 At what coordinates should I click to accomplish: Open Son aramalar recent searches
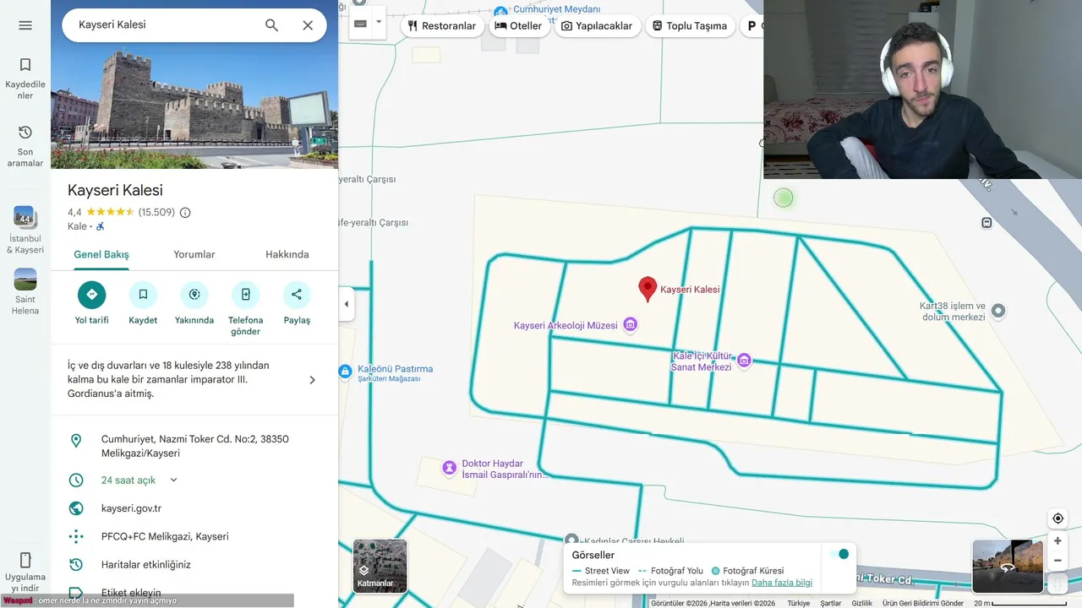pyautogui.click(x=25, y=146)
